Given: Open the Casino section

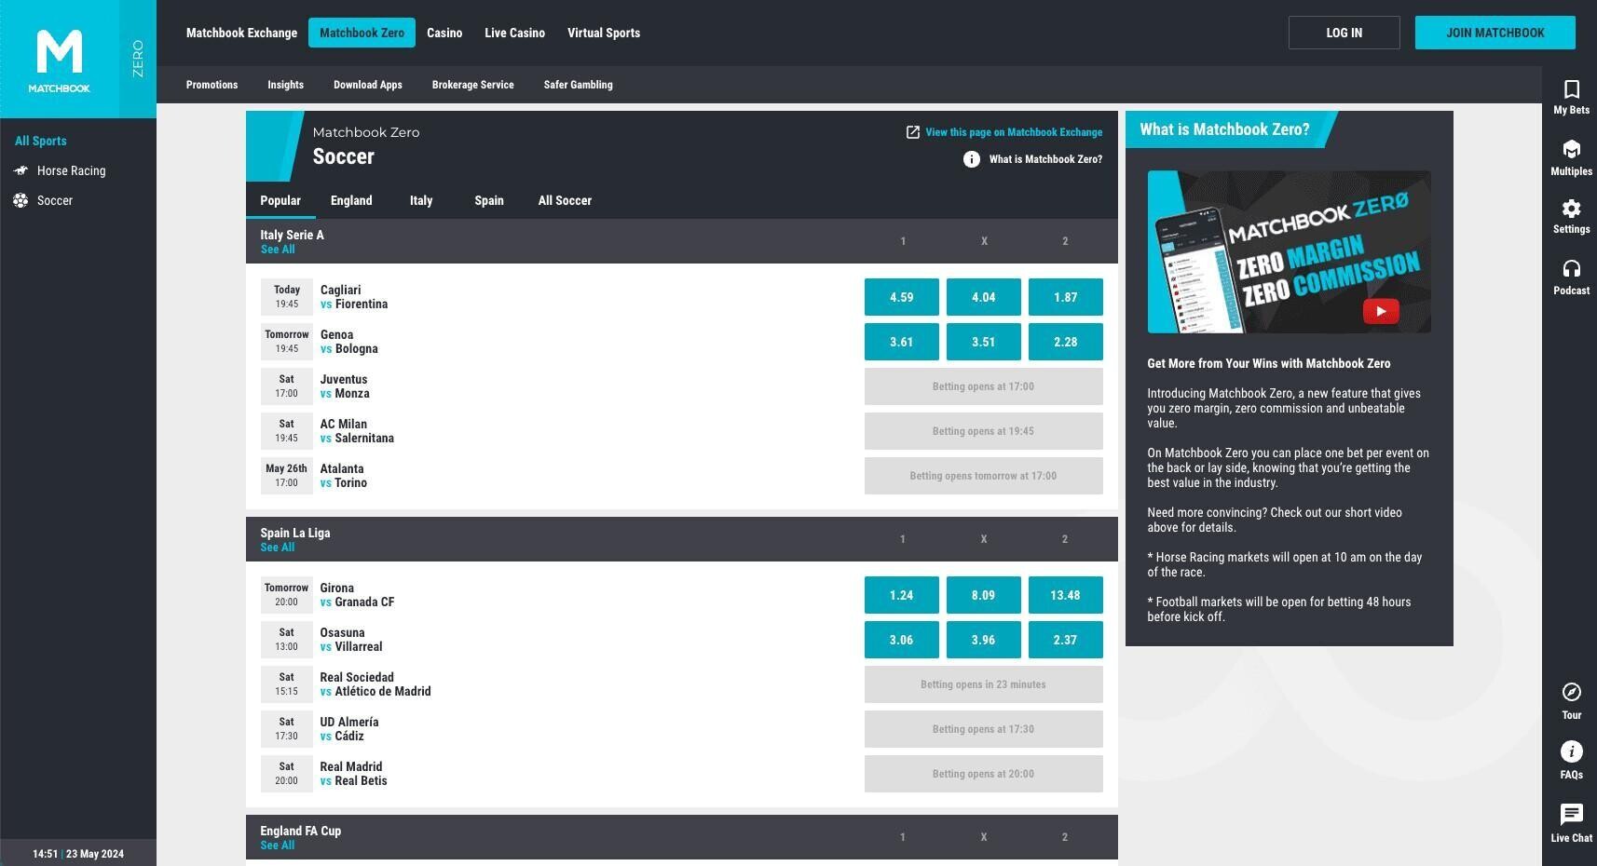Looking at the screenshot, I should pos(444,33).
